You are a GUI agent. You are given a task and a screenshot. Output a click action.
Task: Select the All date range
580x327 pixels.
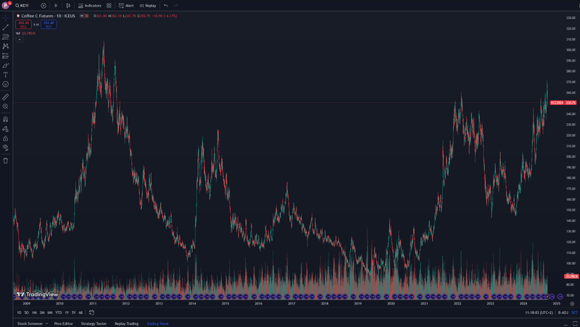tap(80, 313)
